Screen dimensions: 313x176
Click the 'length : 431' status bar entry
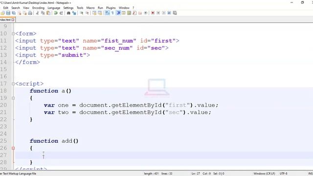point(151,174)
